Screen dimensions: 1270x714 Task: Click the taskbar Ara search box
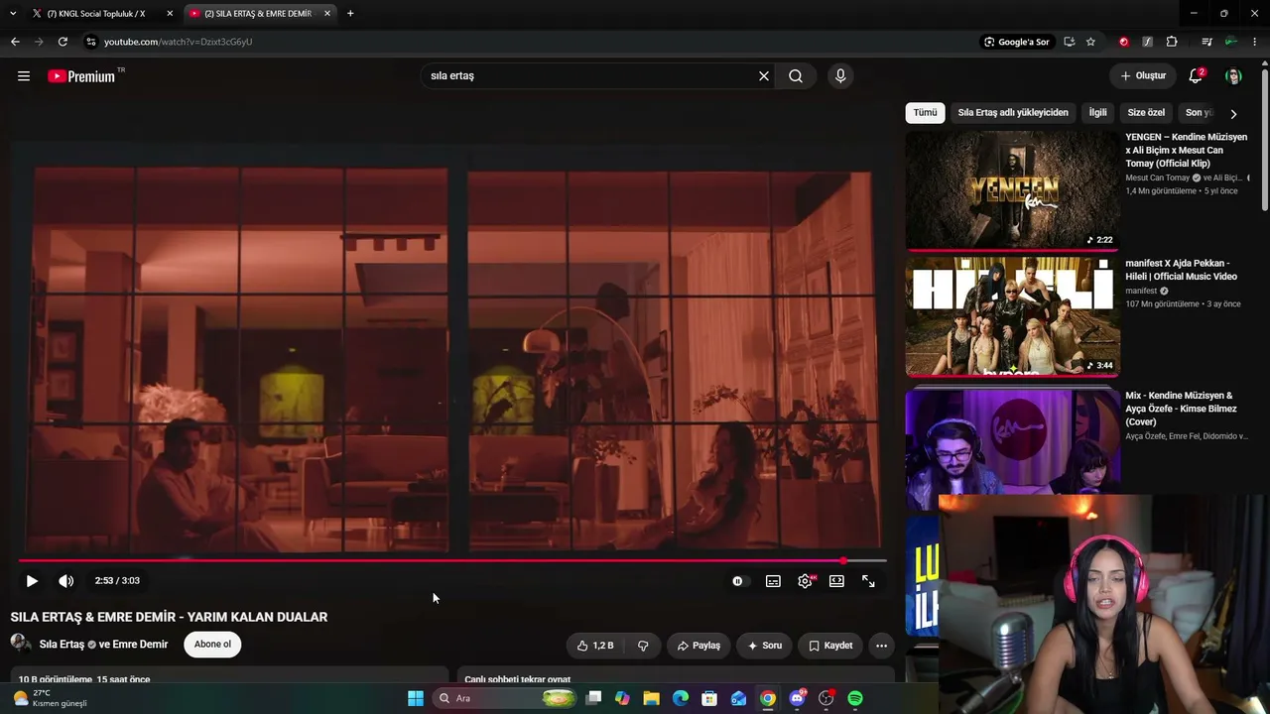pyautogui.click(x=506, y=698)
